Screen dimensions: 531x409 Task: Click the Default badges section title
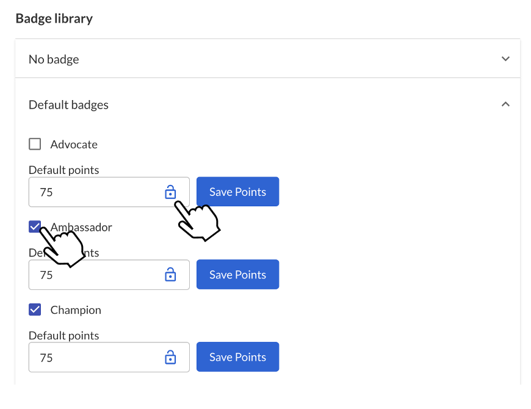click(68, 104)
